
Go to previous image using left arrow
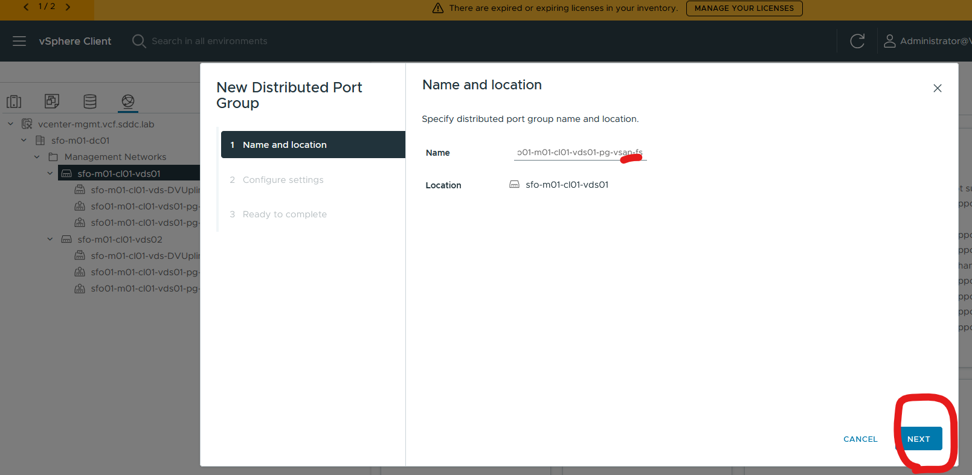(26, 7)
